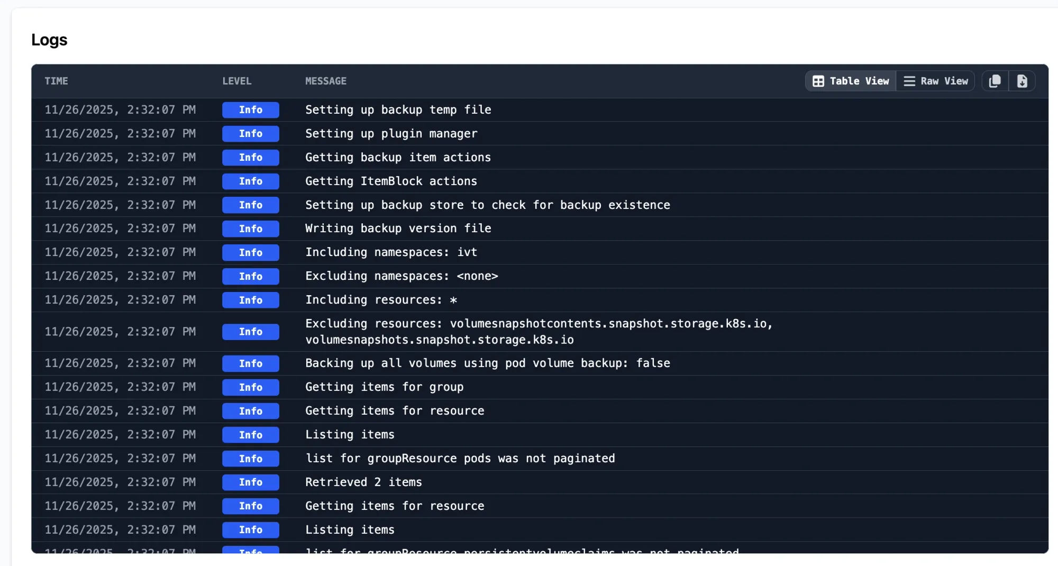
Task: Toggle the Info badge on 'Listing items' row
Action: click(251, 435)
